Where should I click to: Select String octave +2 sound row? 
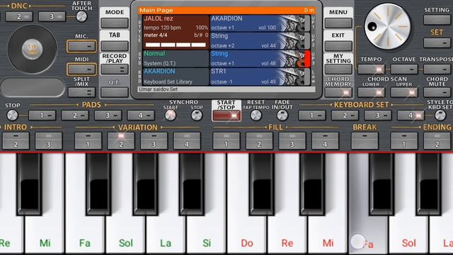point(260,41)
